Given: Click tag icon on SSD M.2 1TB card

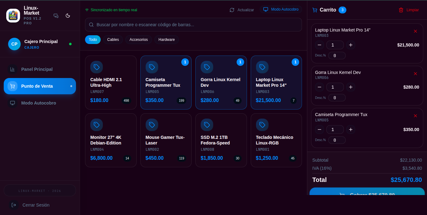Looking at the screenshot, I should tap(207, 125).
